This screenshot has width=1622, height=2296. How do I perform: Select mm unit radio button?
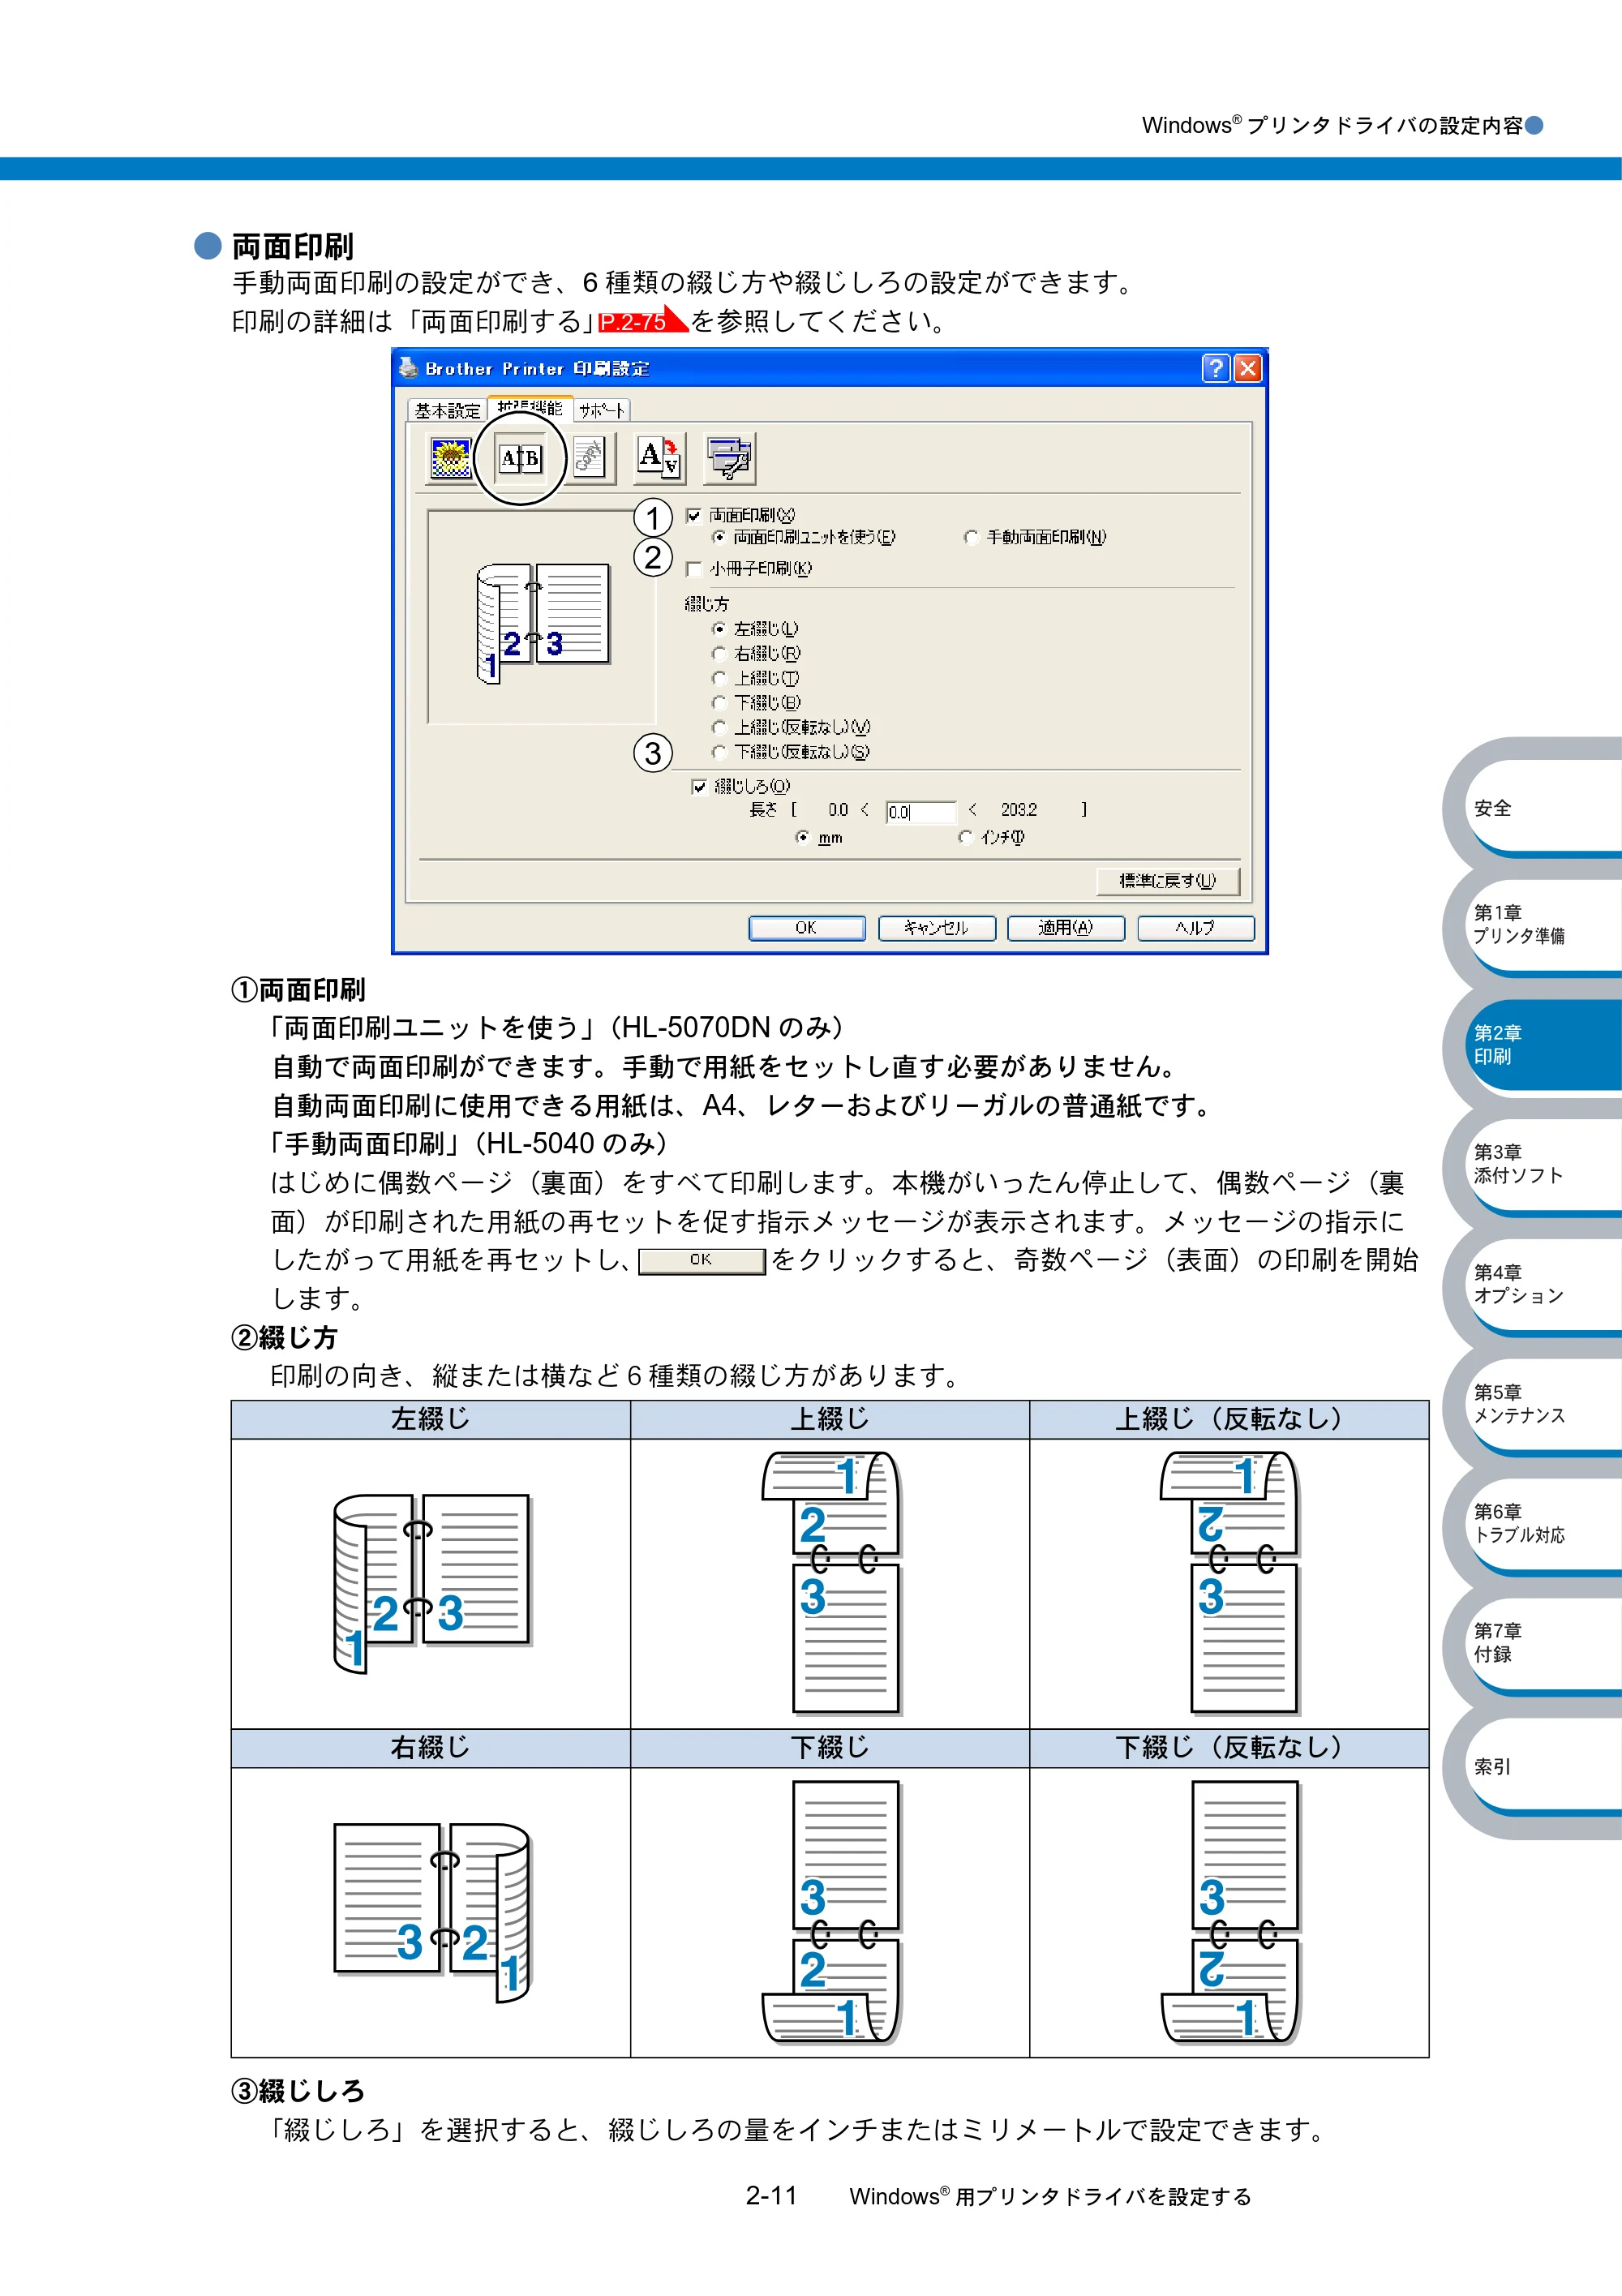802,837
